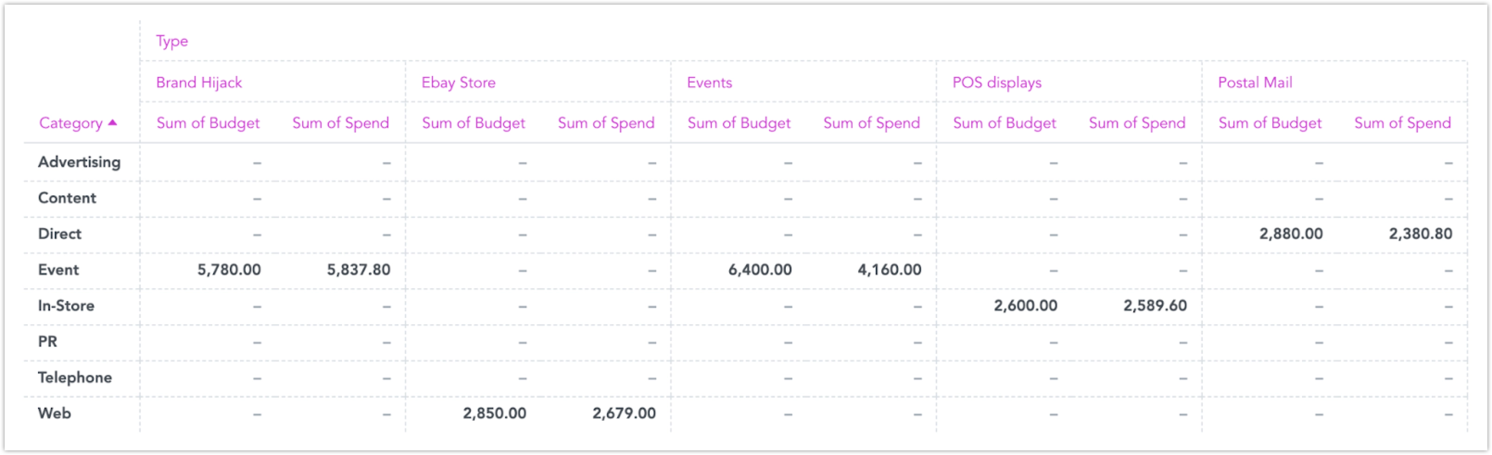The width and height of the screenshot is (1492, 455).
Task: Click the Events column group header
Action: [709, 82]
